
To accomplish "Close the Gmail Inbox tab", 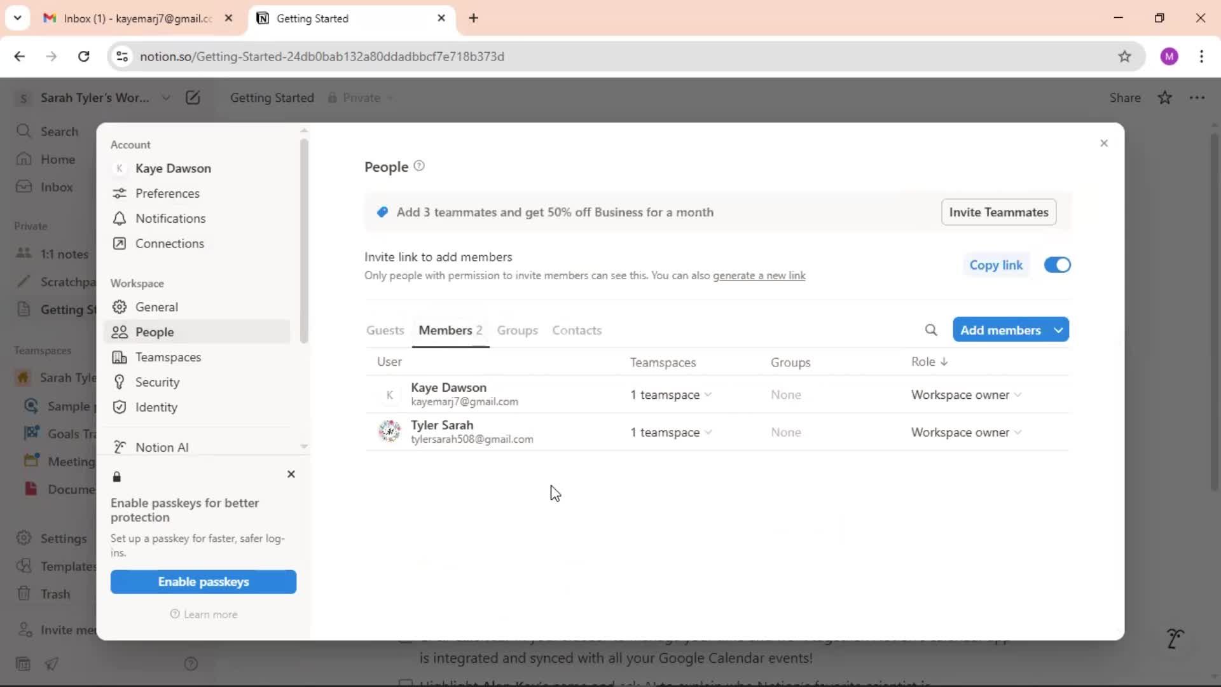I will point(229,18).
